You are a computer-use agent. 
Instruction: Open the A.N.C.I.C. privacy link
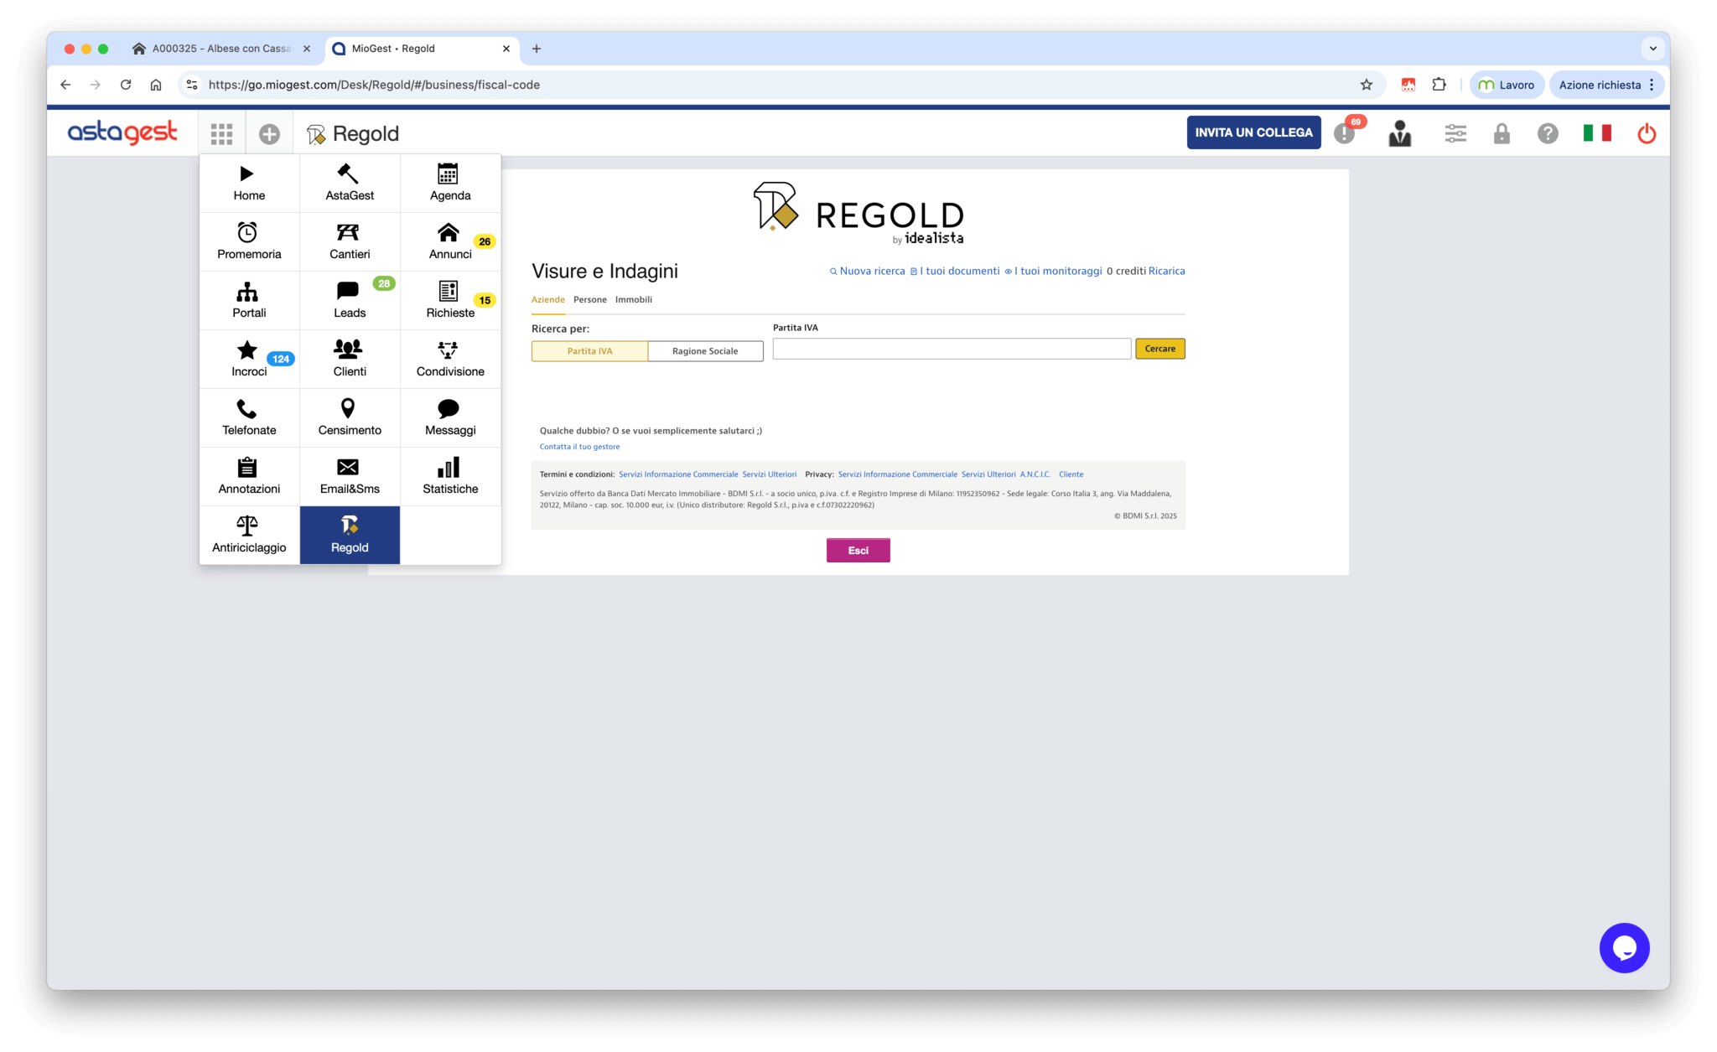(1035, 474)
